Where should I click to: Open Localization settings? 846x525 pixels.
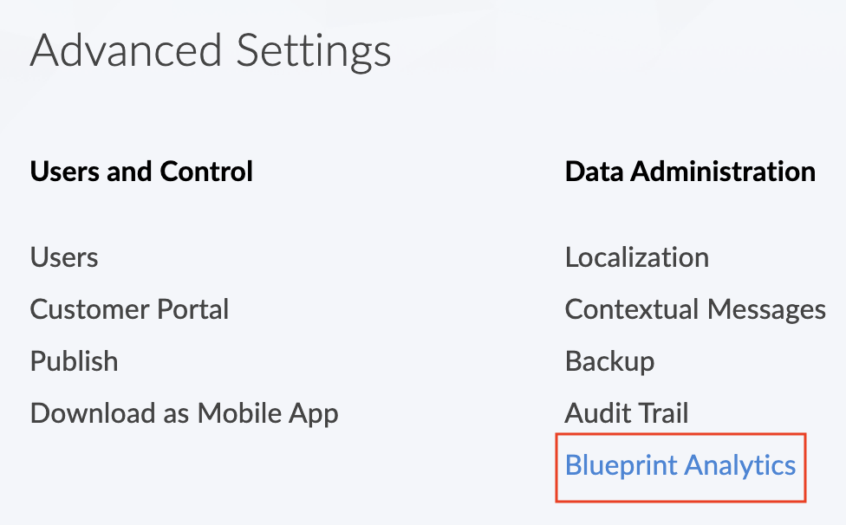point(636,257)
